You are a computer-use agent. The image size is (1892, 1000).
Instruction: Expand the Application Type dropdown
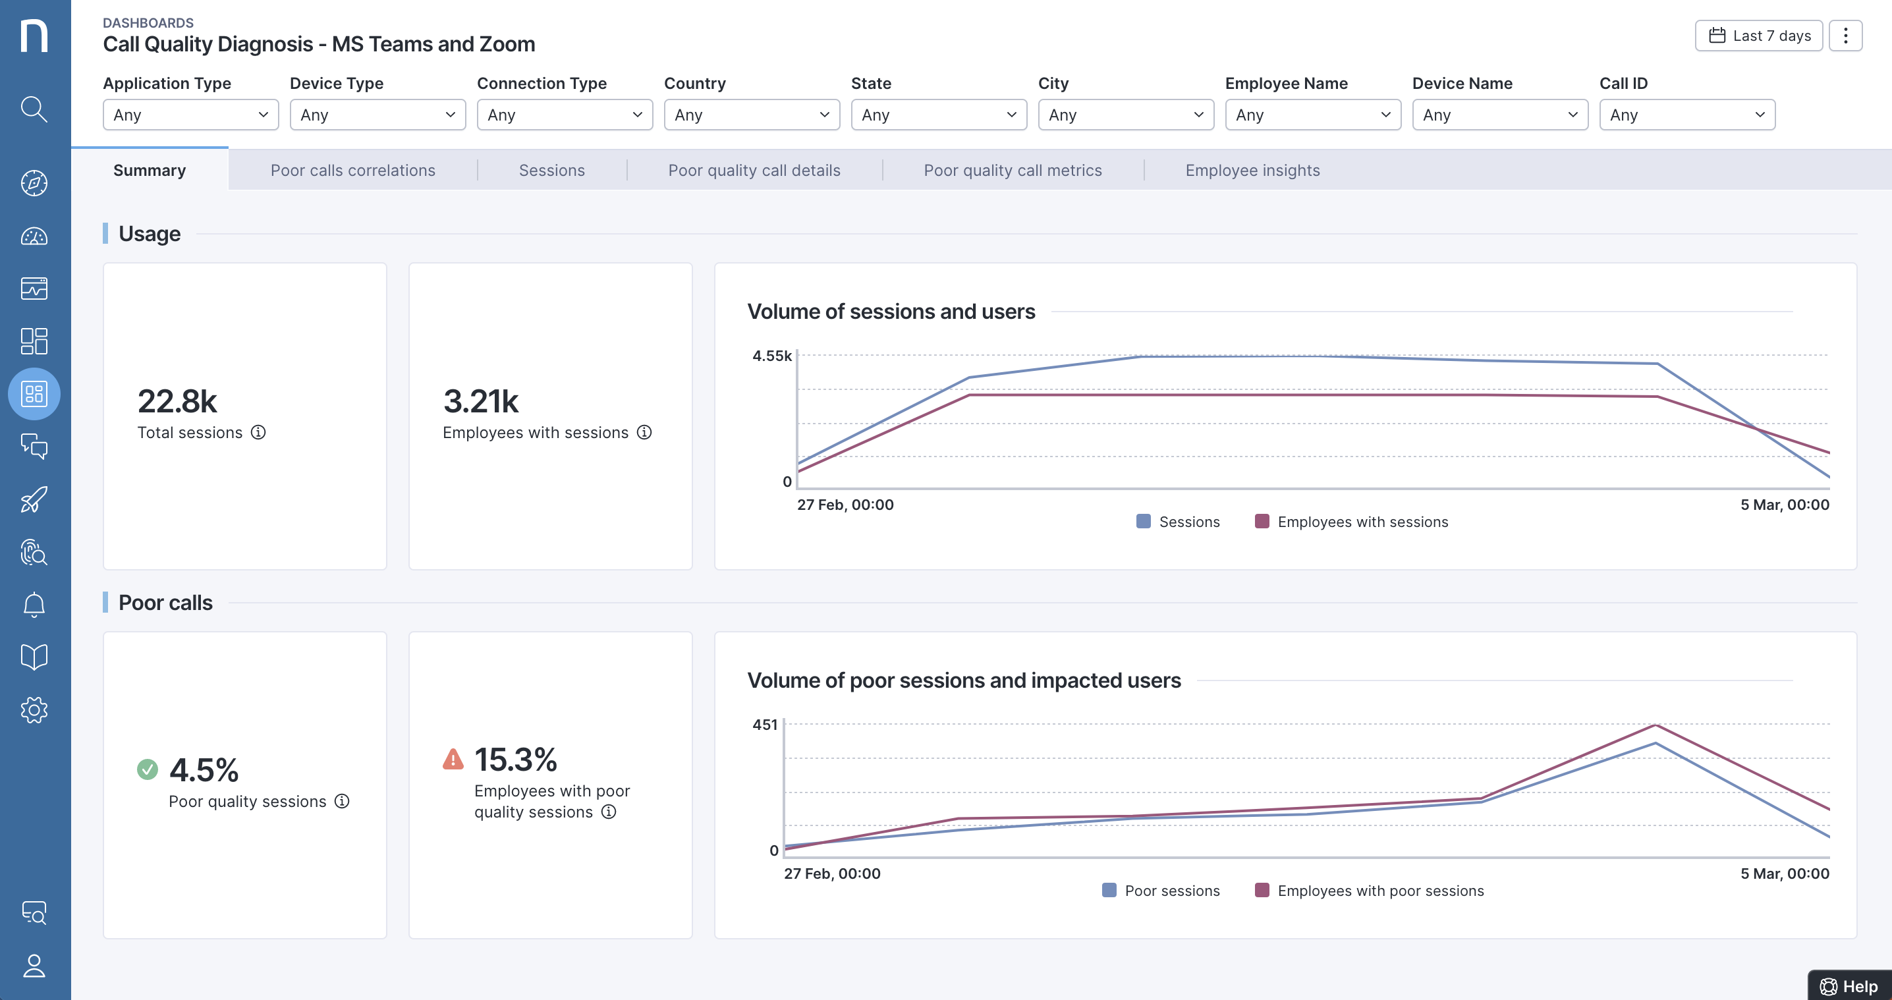point(190,115)
